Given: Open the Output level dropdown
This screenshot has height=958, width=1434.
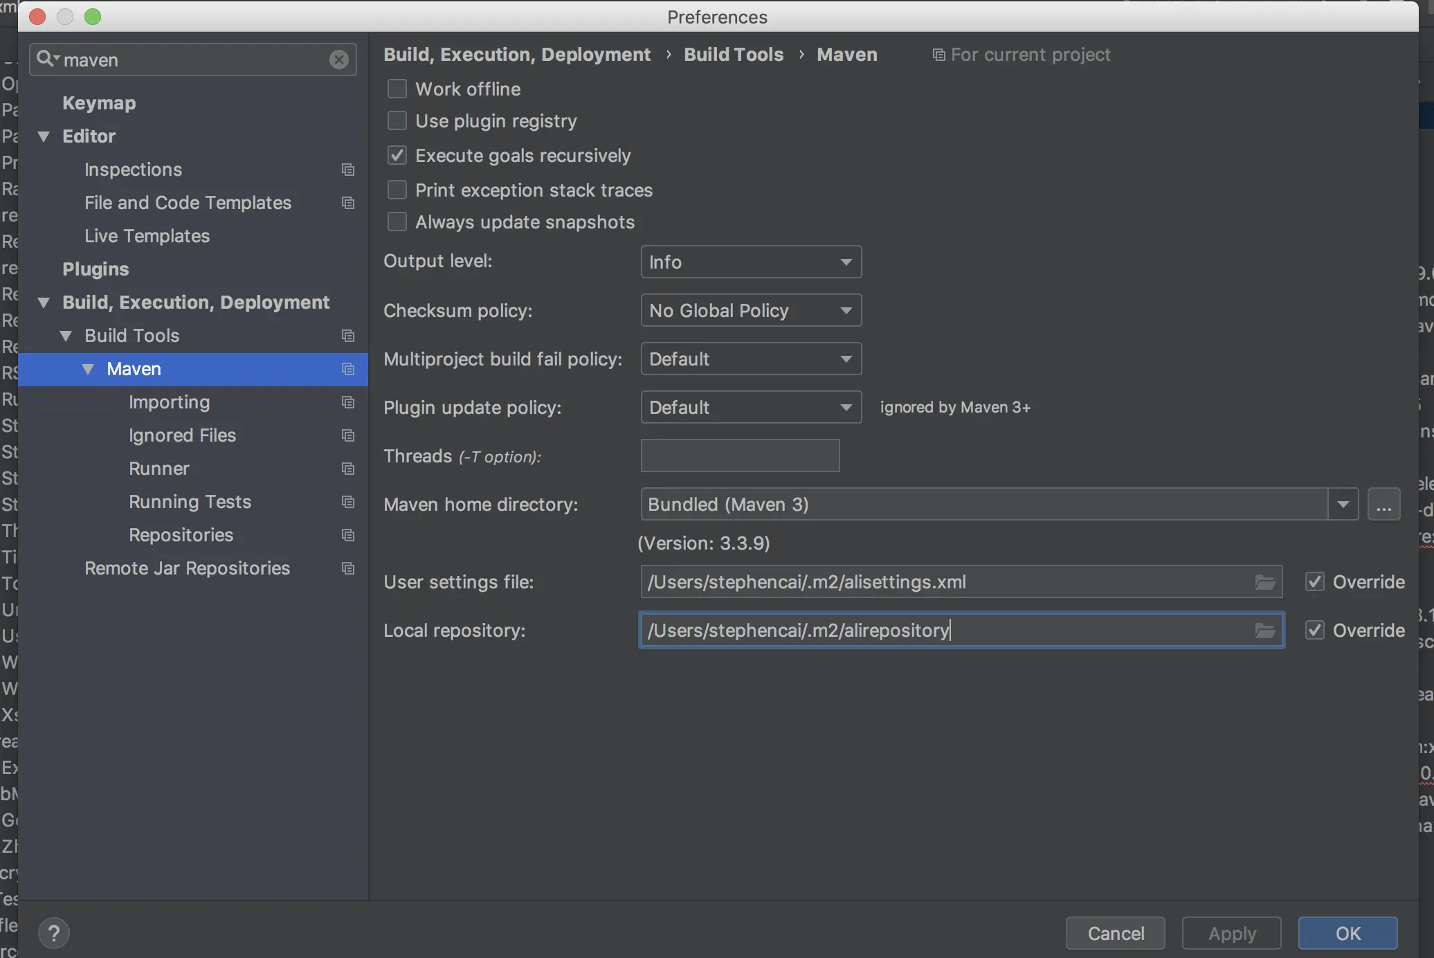Looking at the screenshot, I should tap(750, 262).
